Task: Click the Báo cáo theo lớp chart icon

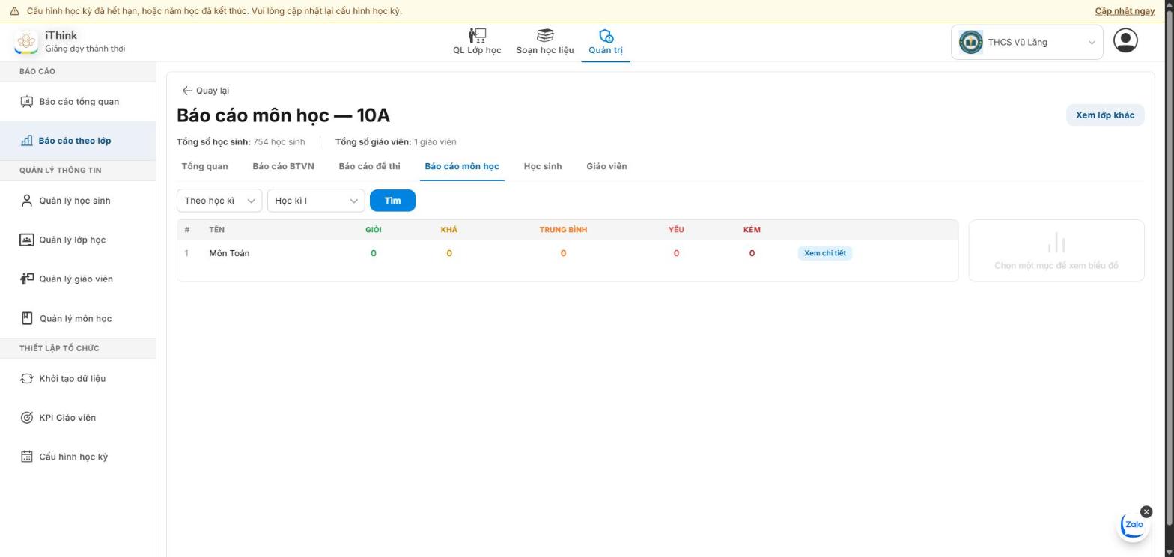Action: pyautogui.click(x=27, y=141)
